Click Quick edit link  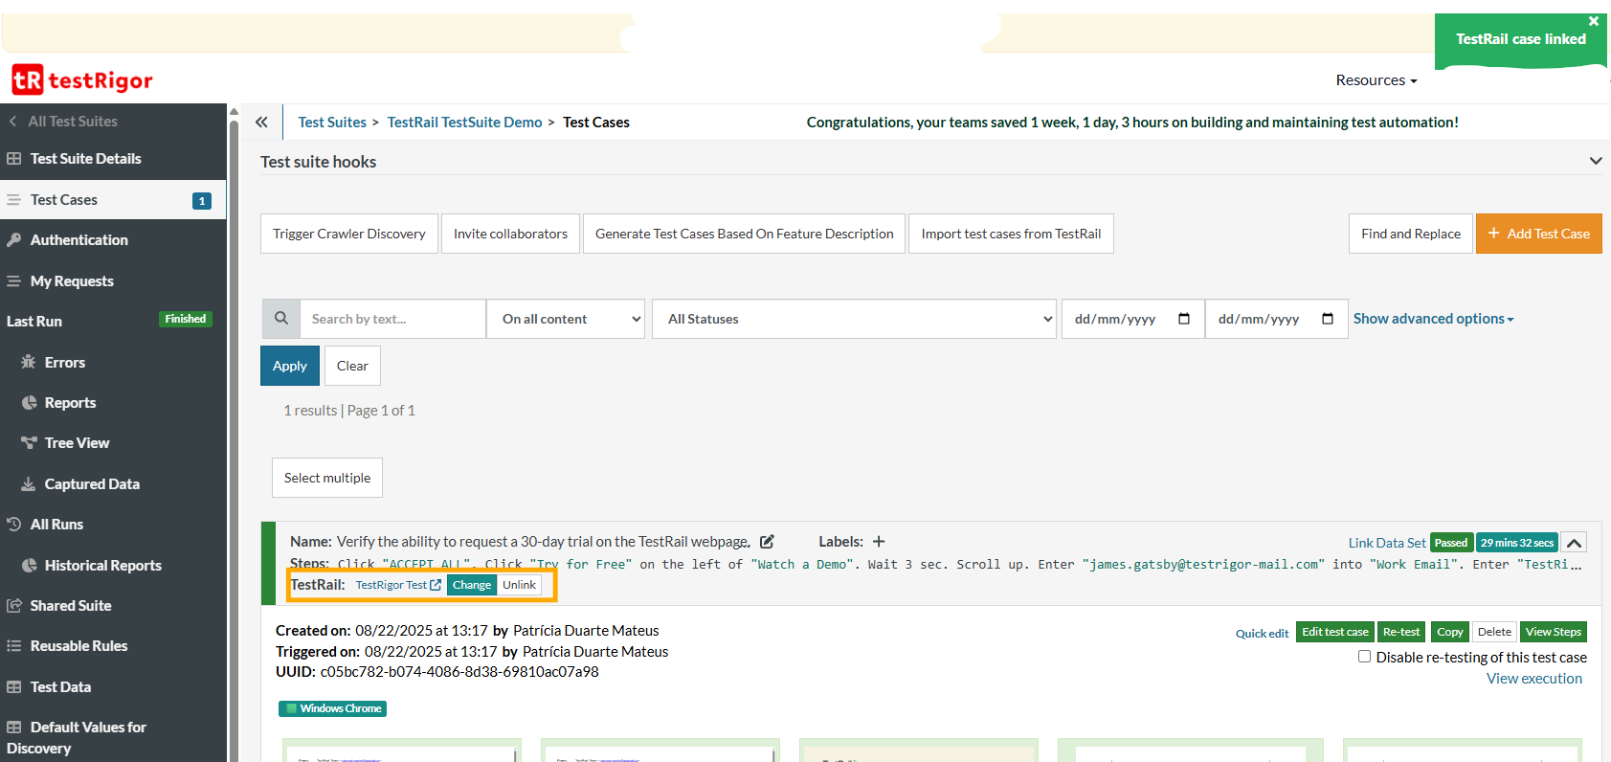coord(1262,634)
